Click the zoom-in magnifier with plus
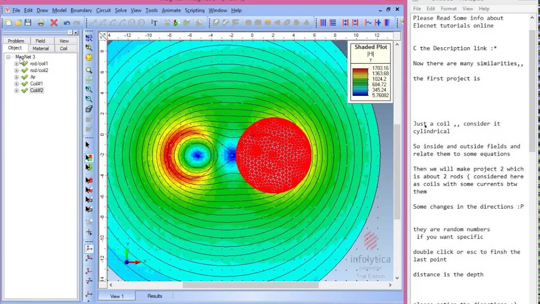Image resolution: width=540 pixels, height=304 pixels. pos(89,90)
